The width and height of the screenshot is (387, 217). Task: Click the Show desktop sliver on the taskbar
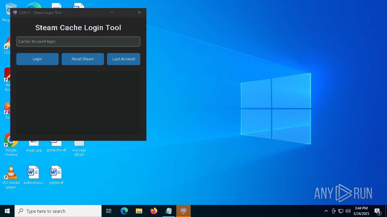click(386, 211)
